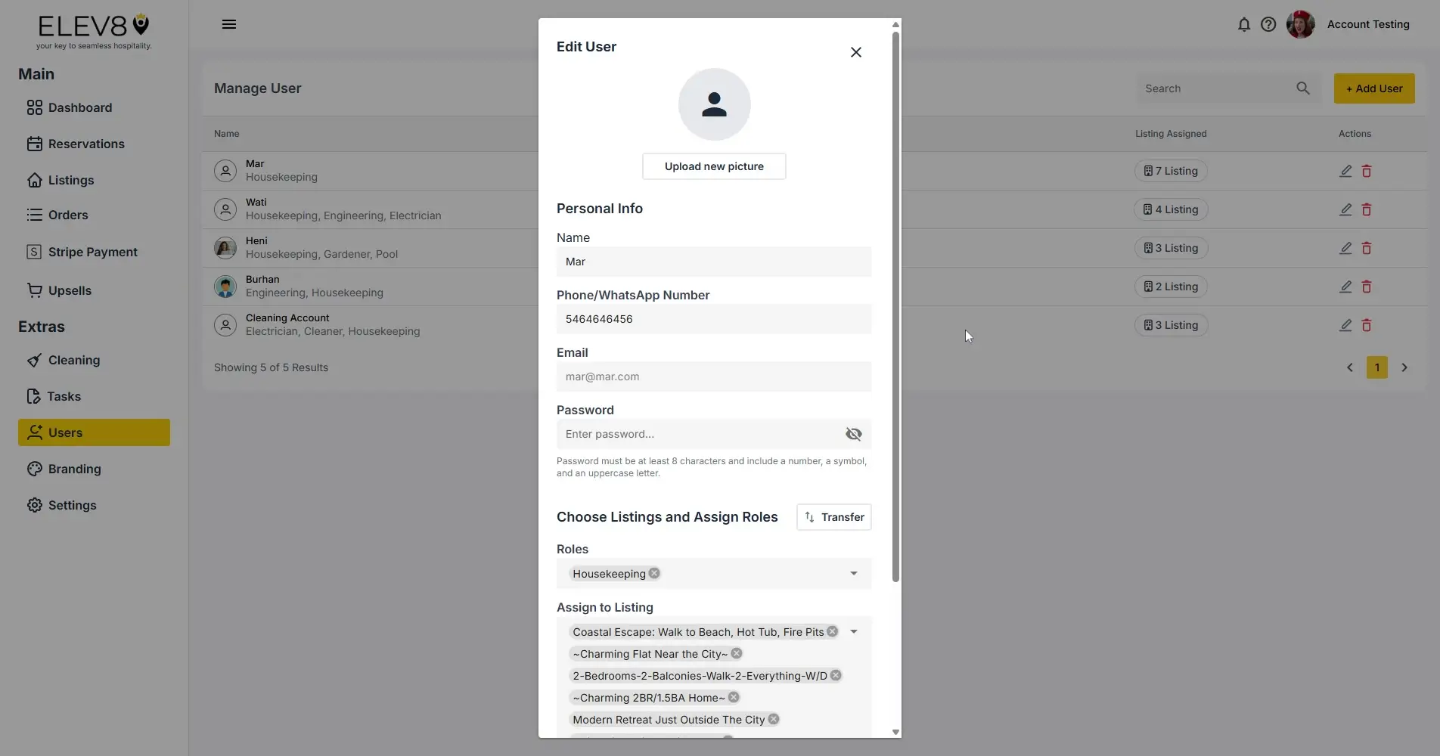Open Reservations from the sidebar

(x=86, y=144)
